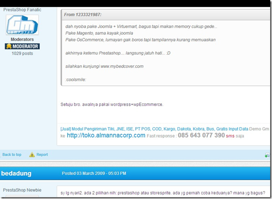Open Modul Pengiriman Tiki JNE signature link

154,129
